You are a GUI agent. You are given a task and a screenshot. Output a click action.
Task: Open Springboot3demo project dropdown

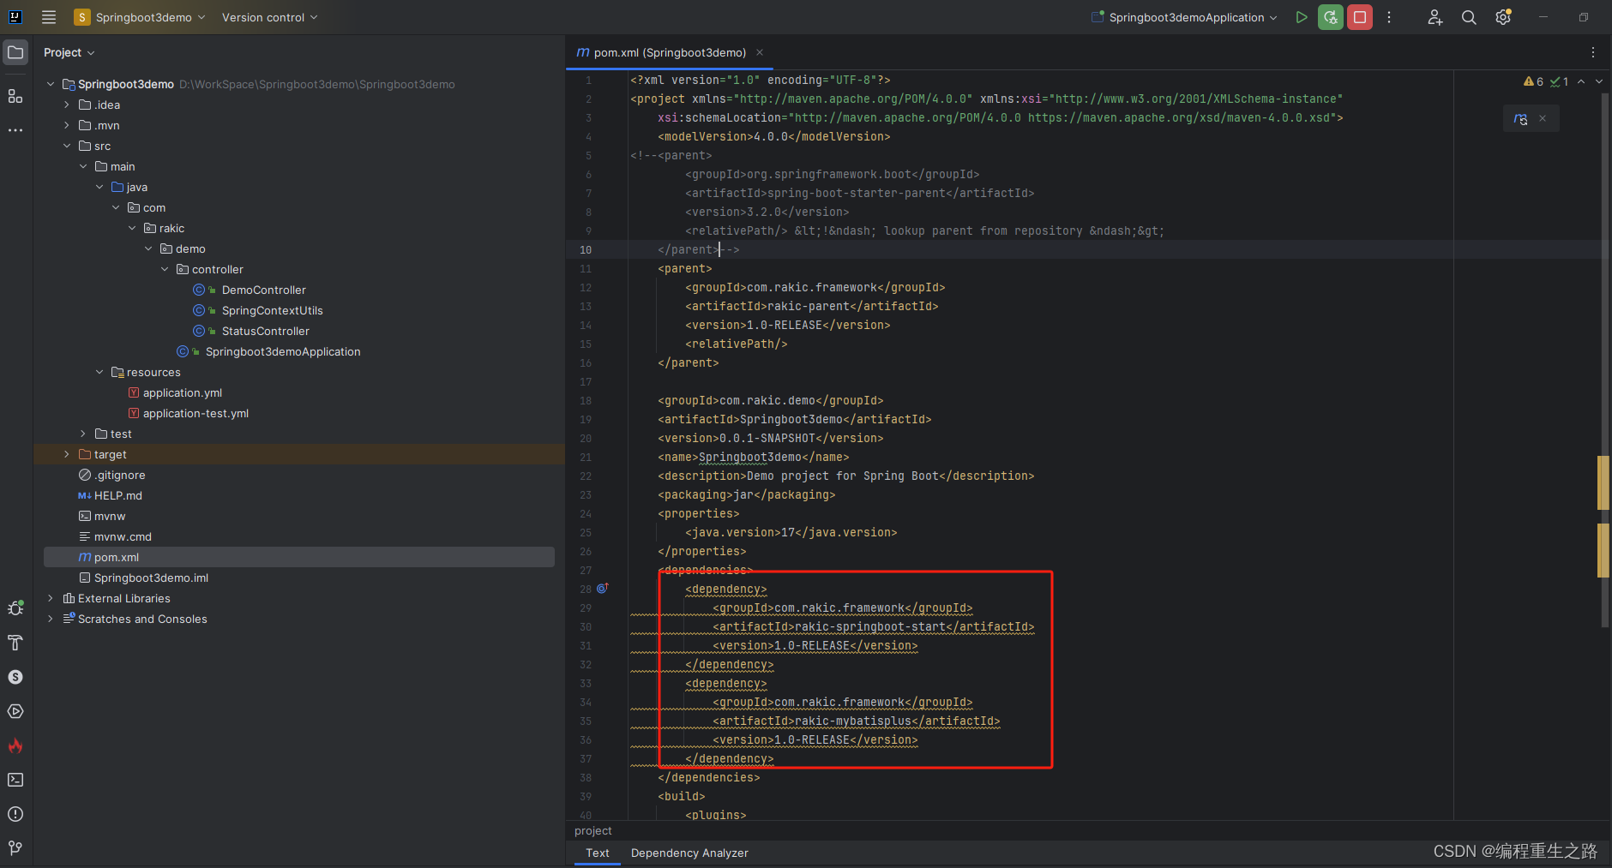141,17
